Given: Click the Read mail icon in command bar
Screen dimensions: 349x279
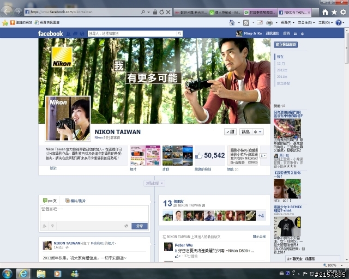Looking at the screenshot, I should pyautogui.click(x=260, y=22).
